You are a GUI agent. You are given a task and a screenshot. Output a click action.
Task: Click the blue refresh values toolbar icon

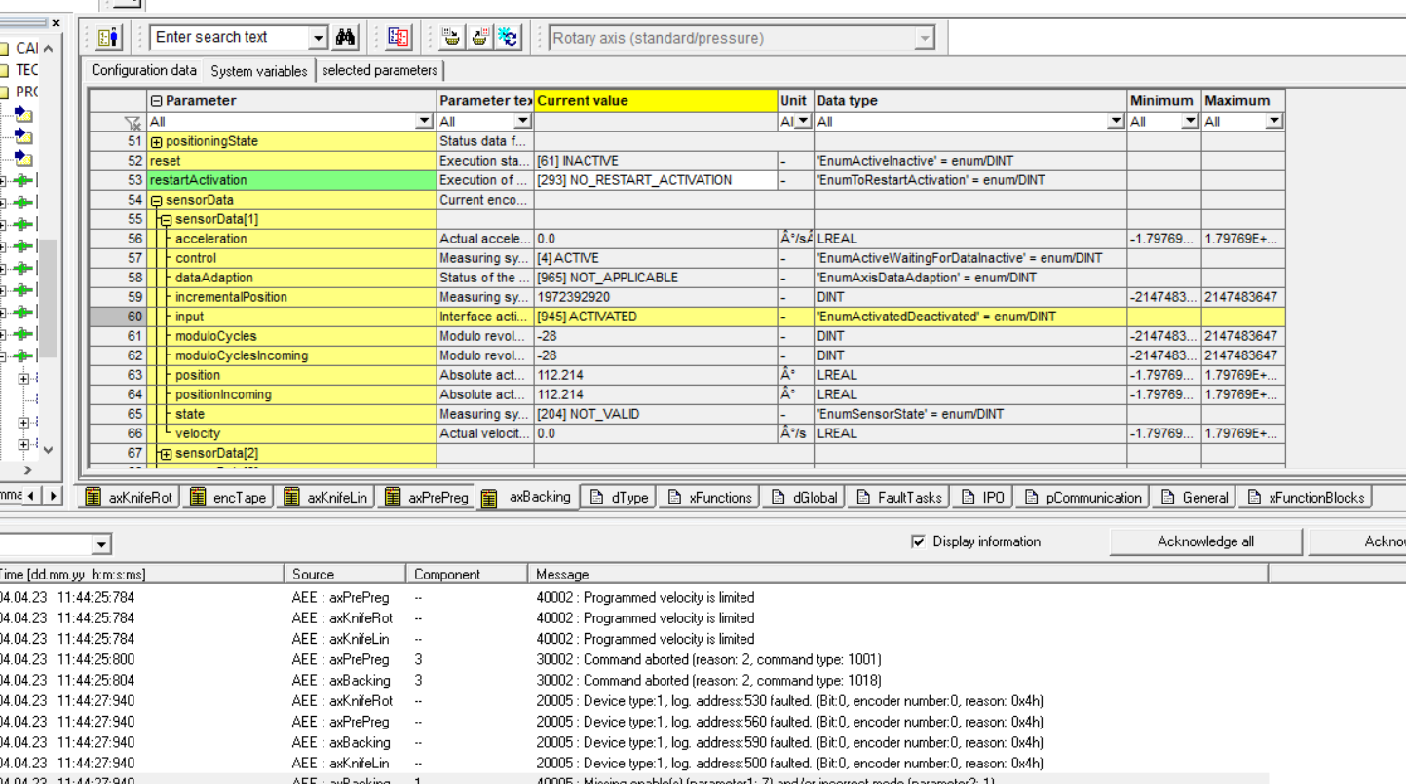tap(508, 37)
